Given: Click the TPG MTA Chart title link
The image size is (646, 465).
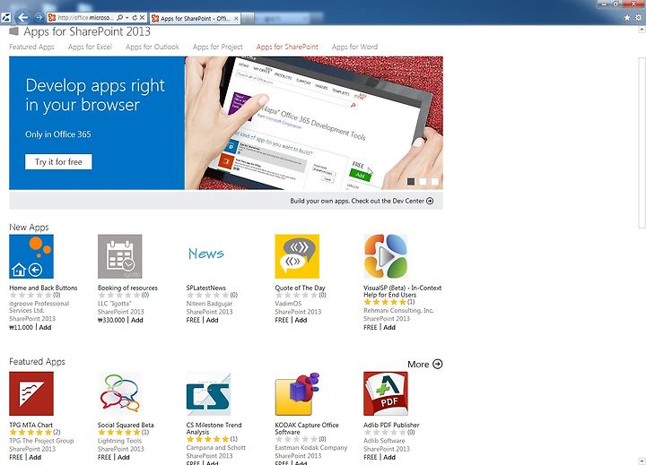Looking at the screenshot, I should coord(31,425).
